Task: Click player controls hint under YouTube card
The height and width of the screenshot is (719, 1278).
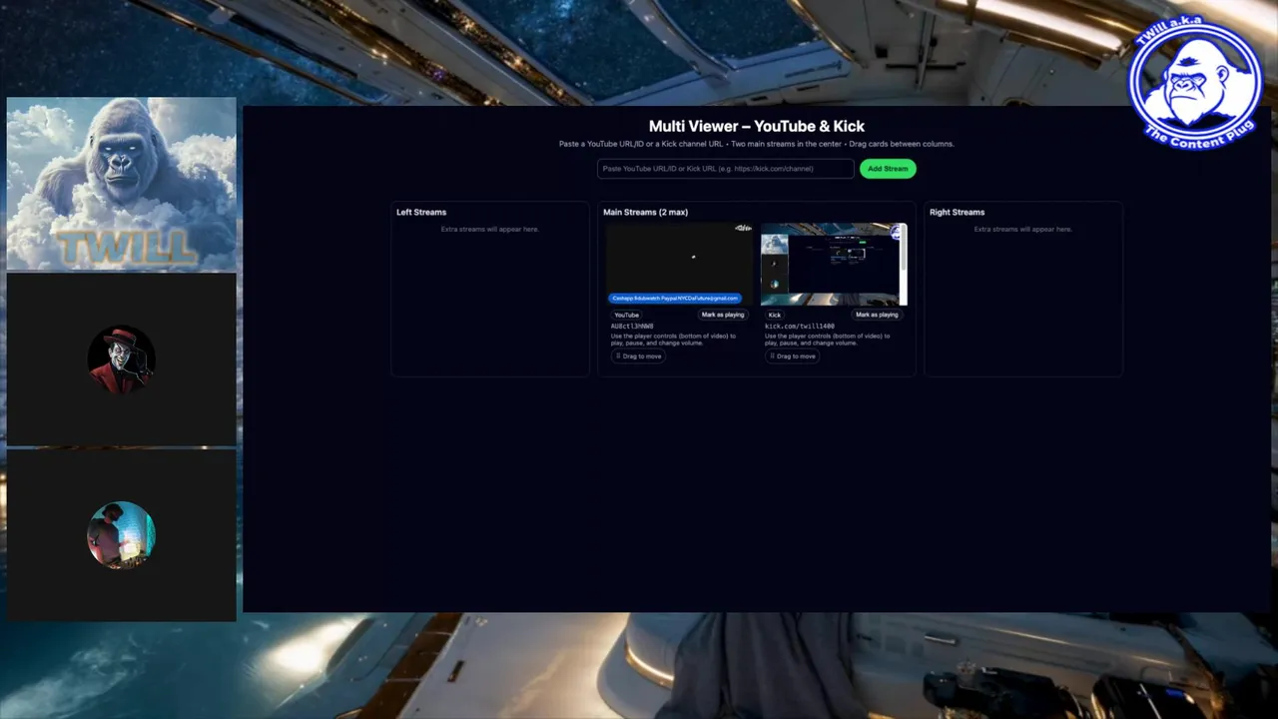Action: (x=674, y=340)
